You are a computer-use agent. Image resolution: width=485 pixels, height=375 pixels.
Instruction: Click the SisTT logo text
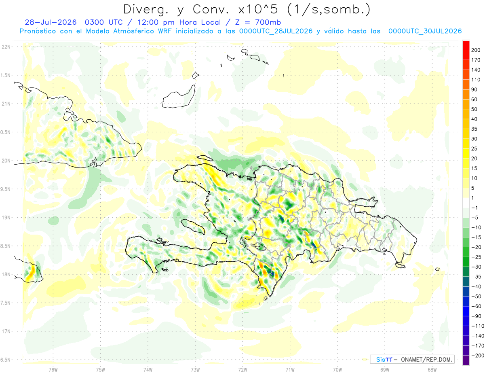click(x=384, y=360)
